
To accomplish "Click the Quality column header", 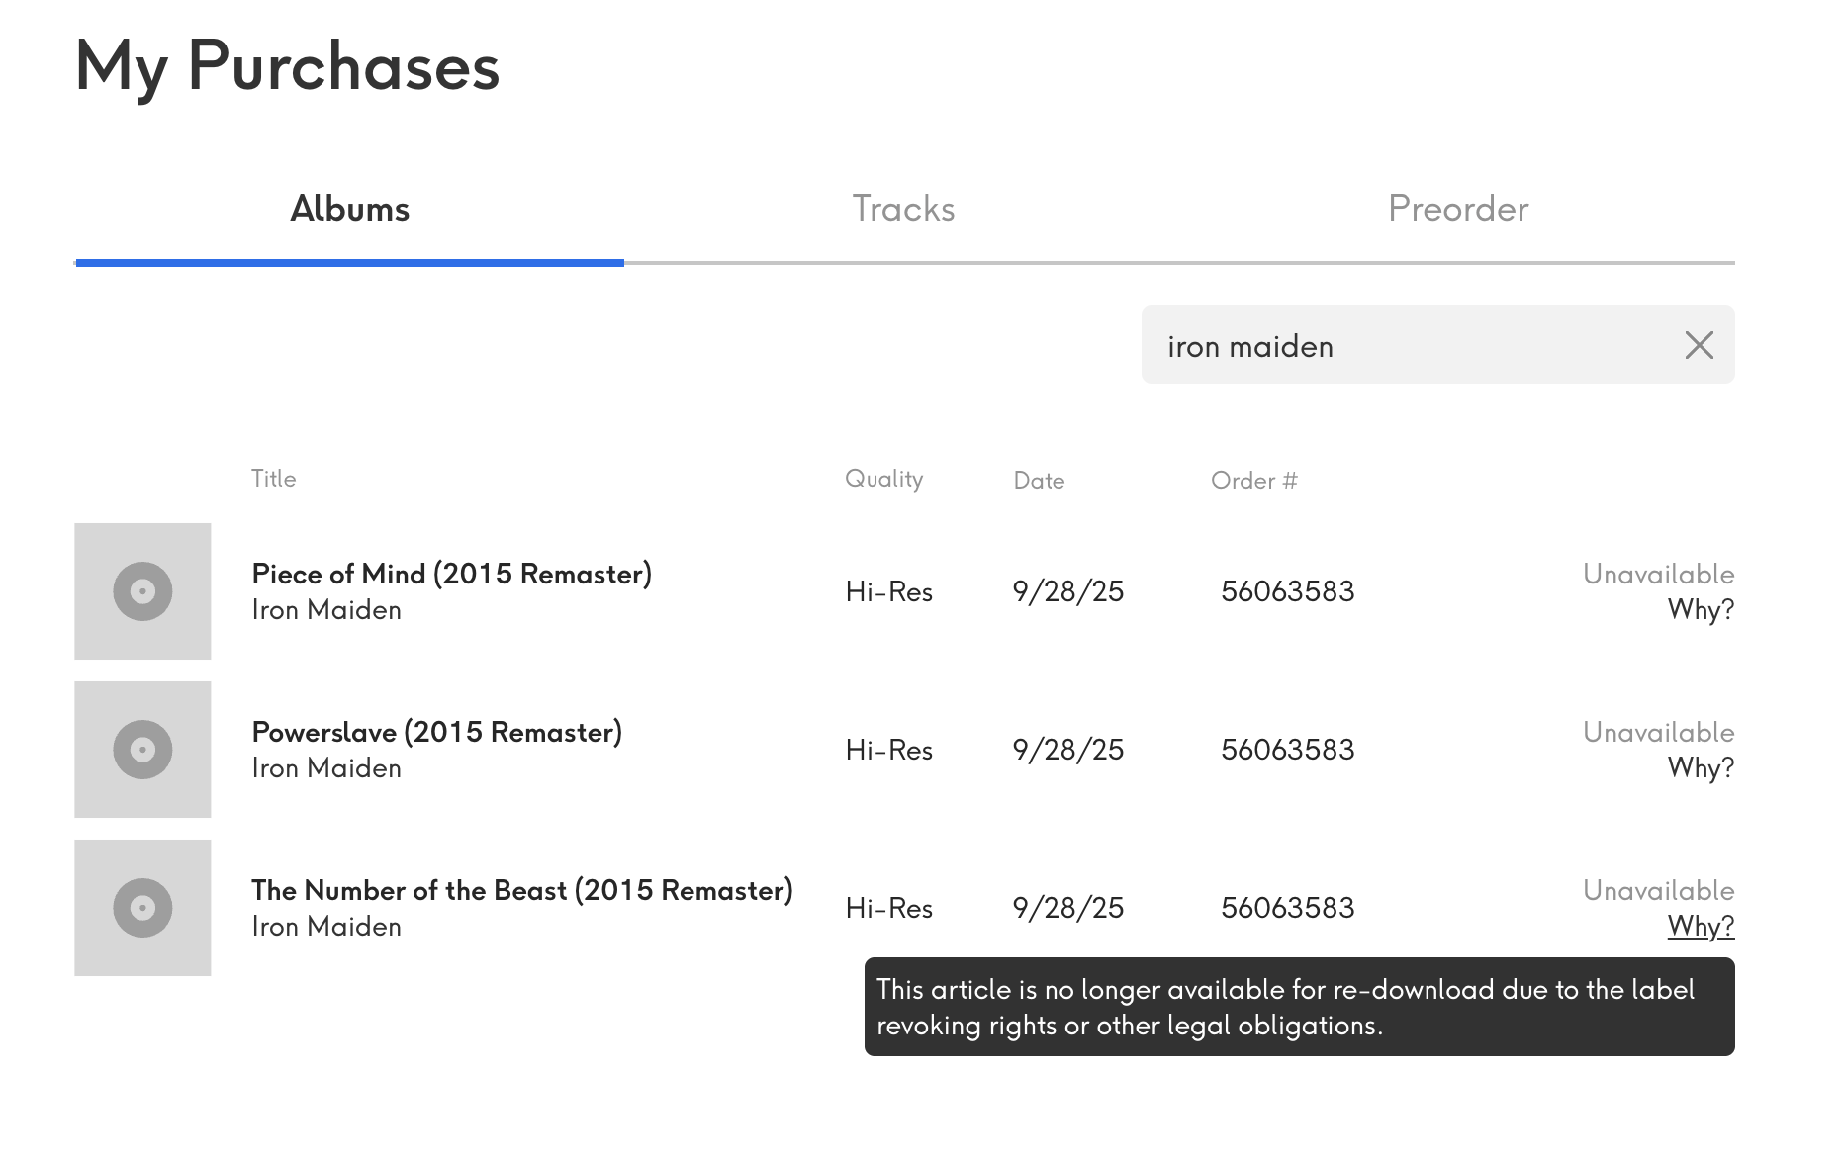I will [883, 480].
